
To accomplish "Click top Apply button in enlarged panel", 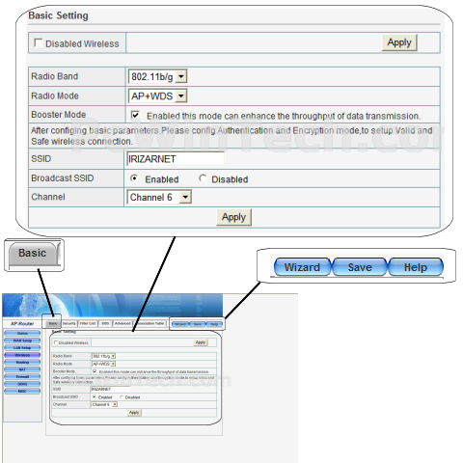I will pos(399,42).
